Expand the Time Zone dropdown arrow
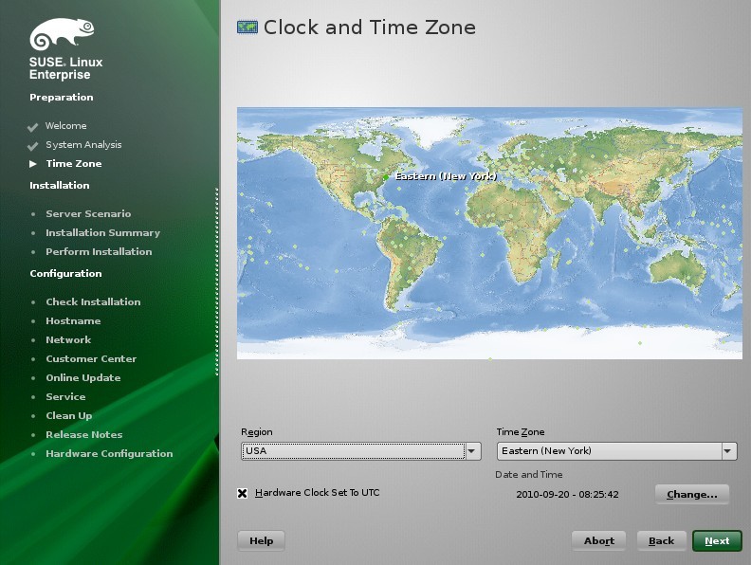 pos(728,451)
